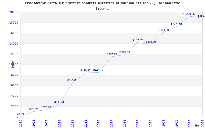Click the y-axis value 20000
205x128 pixels.
[14, 12]
